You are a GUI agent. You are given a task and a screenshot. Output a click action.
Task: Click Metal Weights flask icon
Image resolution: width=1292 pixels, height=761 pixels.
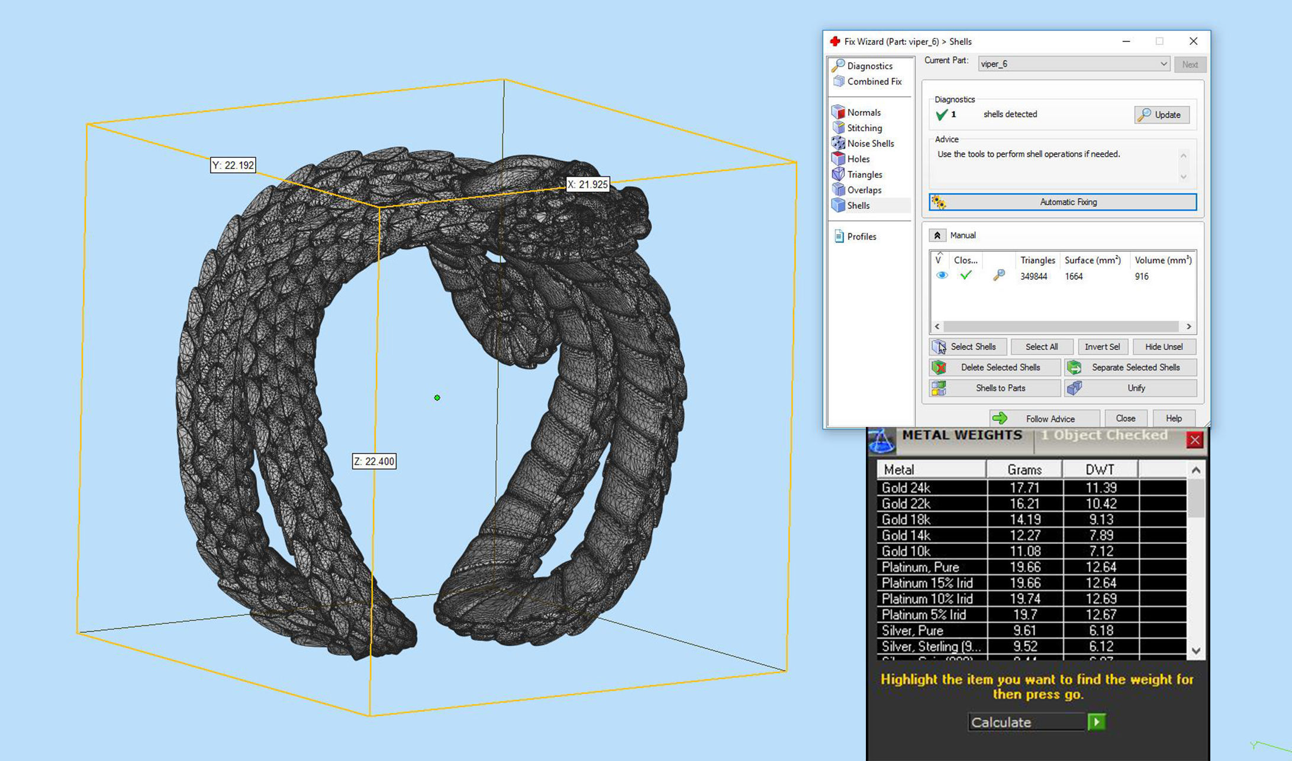[x=881, y=442]
